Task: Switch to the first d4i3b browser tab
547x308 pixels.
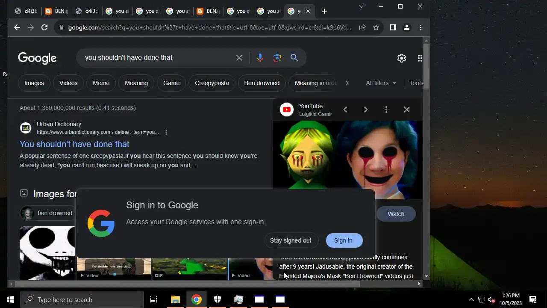Action: [x=26, y=11]
